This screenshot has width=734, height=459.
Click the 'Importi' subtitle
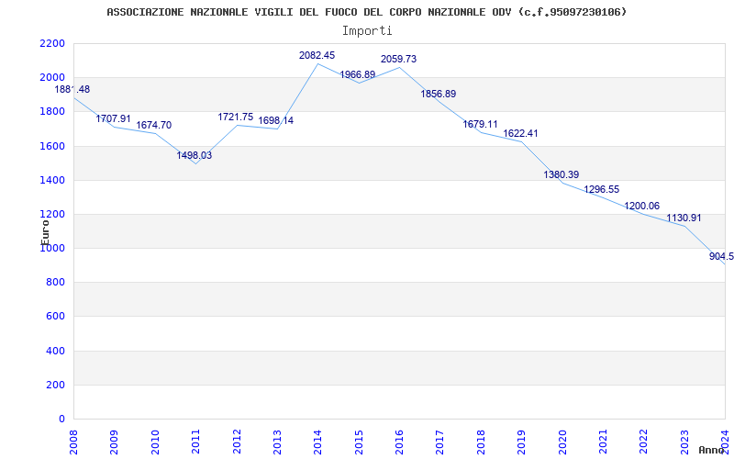(367, 31)
